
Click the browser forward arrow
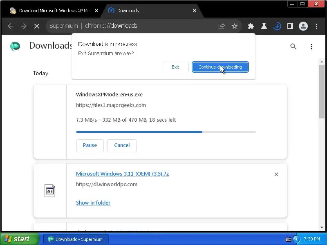(x=24, y=26)
